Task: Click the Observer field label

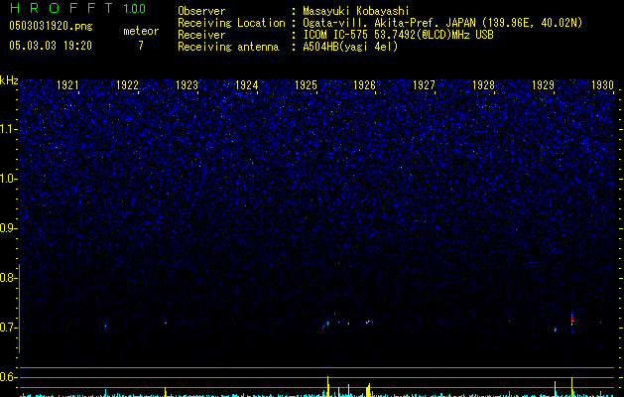Action: [x=201, y=11]
